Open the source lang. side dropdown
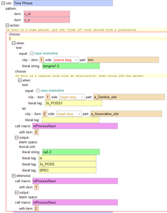Image resolution: width=167 pixels, height=213 pixels. (x=66, y=60)
